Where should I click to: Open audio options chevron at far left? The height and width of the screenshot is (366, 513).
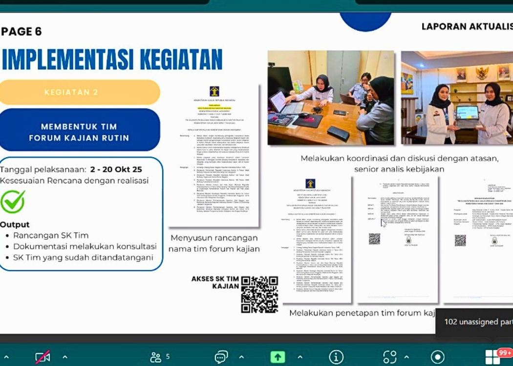[x=6, y=357]
